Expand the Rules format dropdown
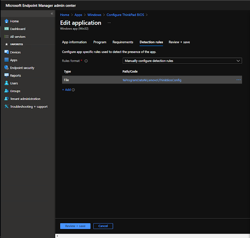250x238 pixels. pos(182,61)
